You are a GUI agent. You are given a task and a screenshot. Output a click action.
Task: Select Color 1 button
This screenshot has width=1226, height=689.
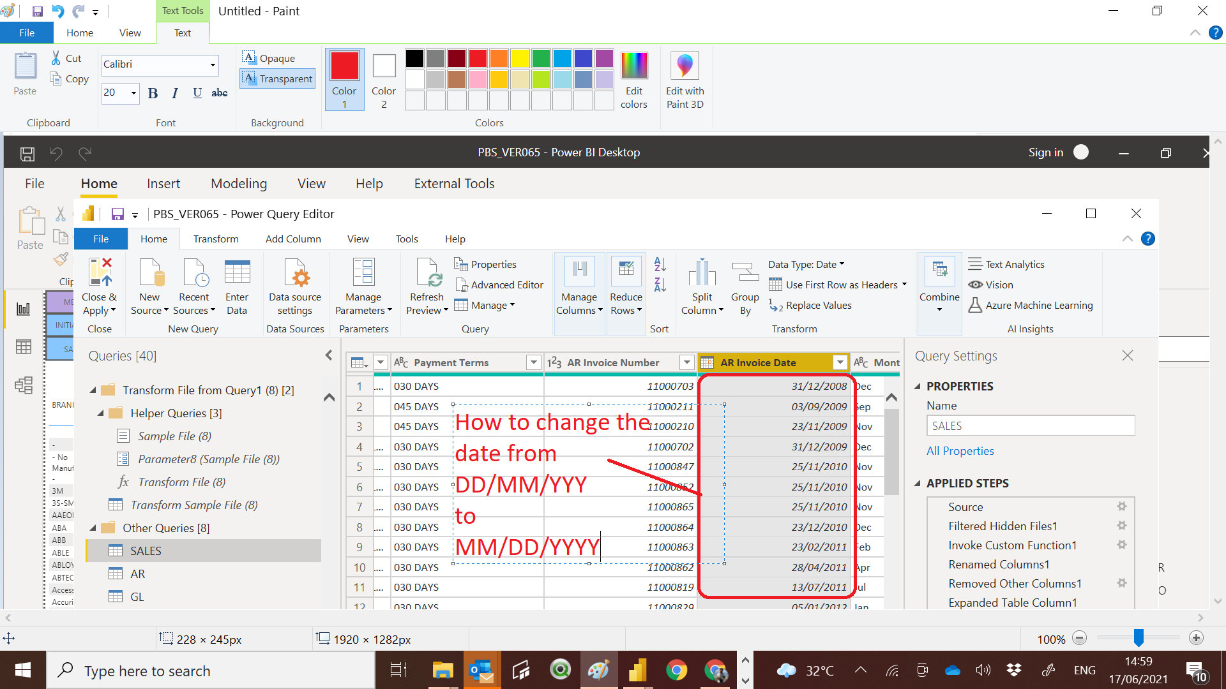pyautogui.click(x=344, y=79)
